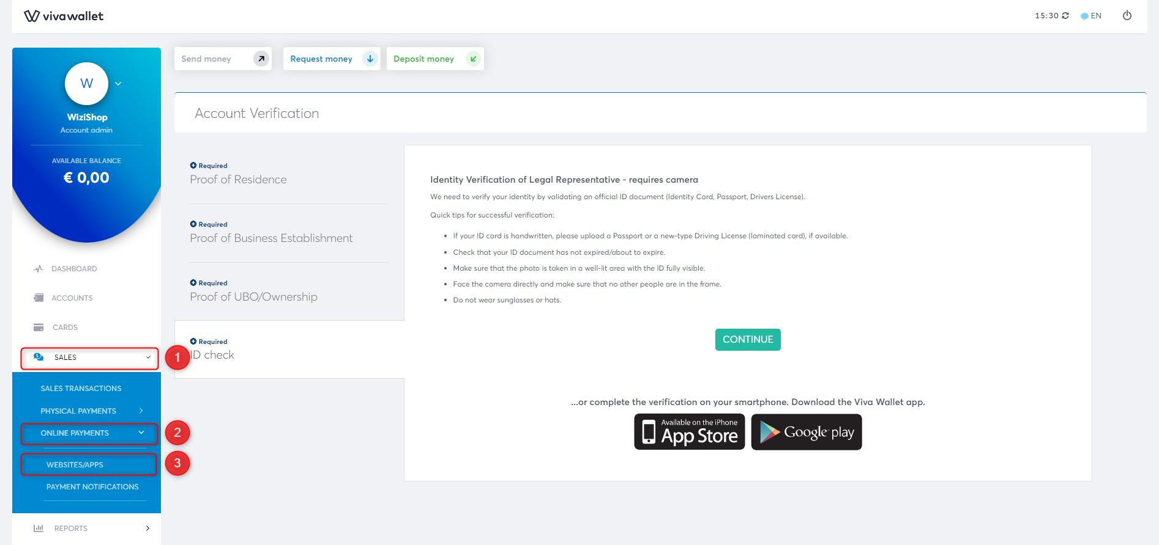The image size is (1159, 545).
Task: Open Sales Transactions submenu item
Action: [x=81, y=389]
